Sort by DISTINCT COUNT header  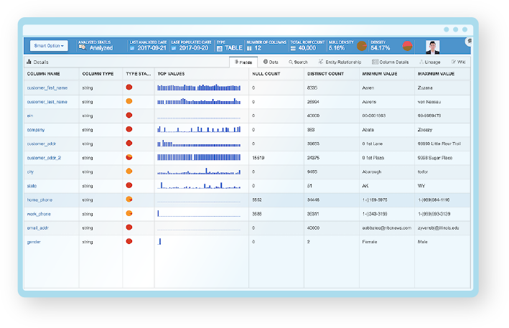click(x=325, y=74)
